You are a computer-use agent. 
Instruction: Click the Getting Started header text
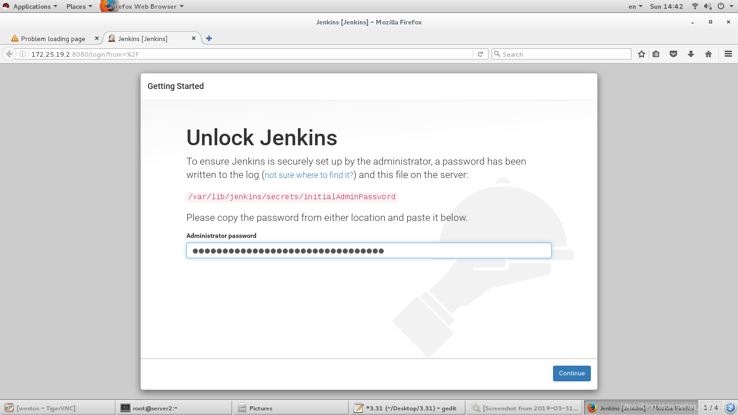click(175, 86)
